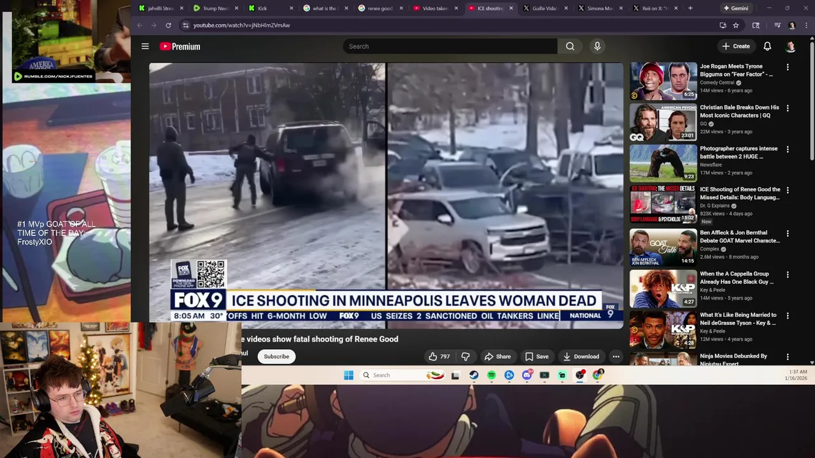Viewport: 815px width, 458px height.
Task: Open the Windows Start menu
Action: pos(348,375)
